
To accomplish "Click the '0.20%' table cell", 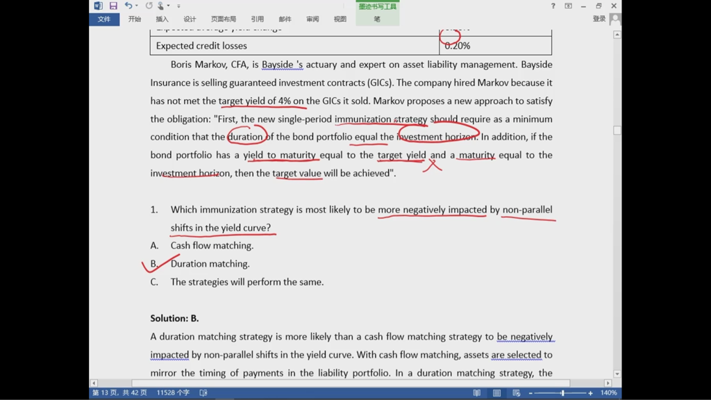I will coord(495,46).
